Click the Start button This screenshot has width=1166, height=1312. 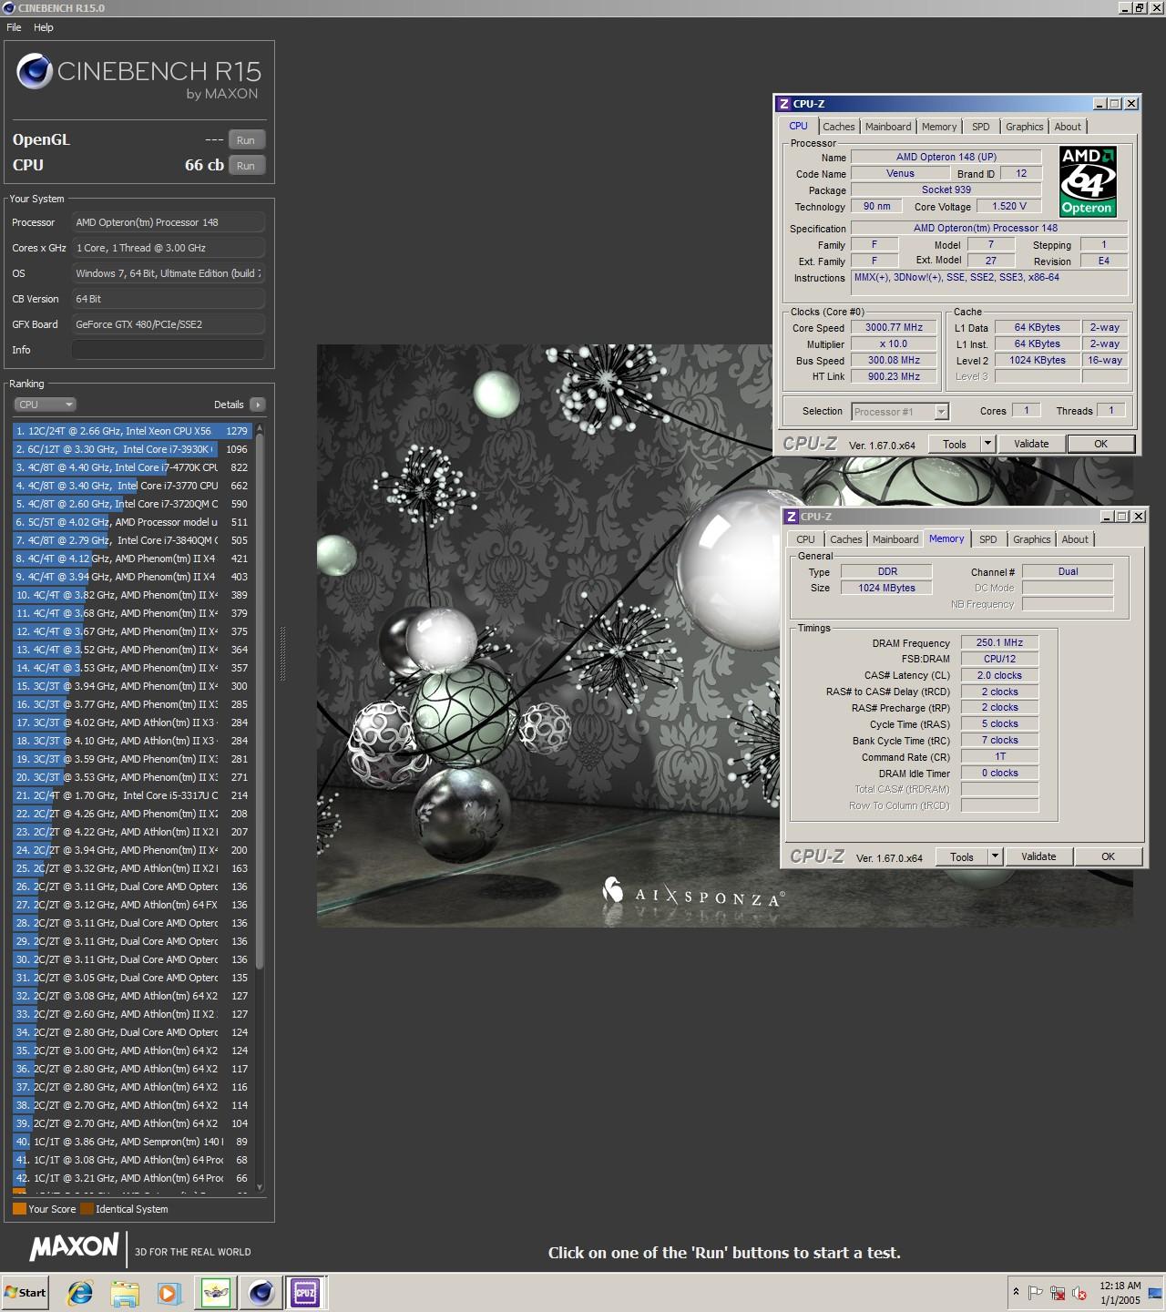coord(25,1292)
